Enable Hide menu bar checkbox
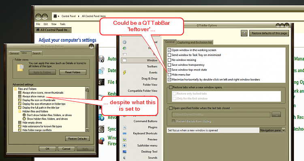Viewport: 304px width, 161px height. click(169, 75)
